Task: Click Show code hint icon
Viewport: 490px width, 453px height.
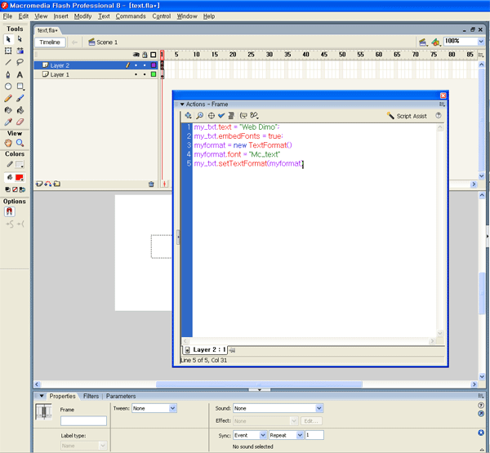Action: click(243, 116)
